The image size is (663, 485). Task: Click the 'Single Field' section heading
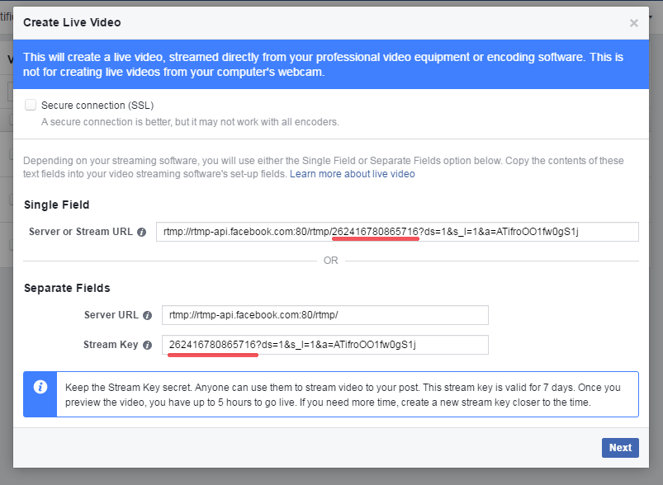[57, 205]
